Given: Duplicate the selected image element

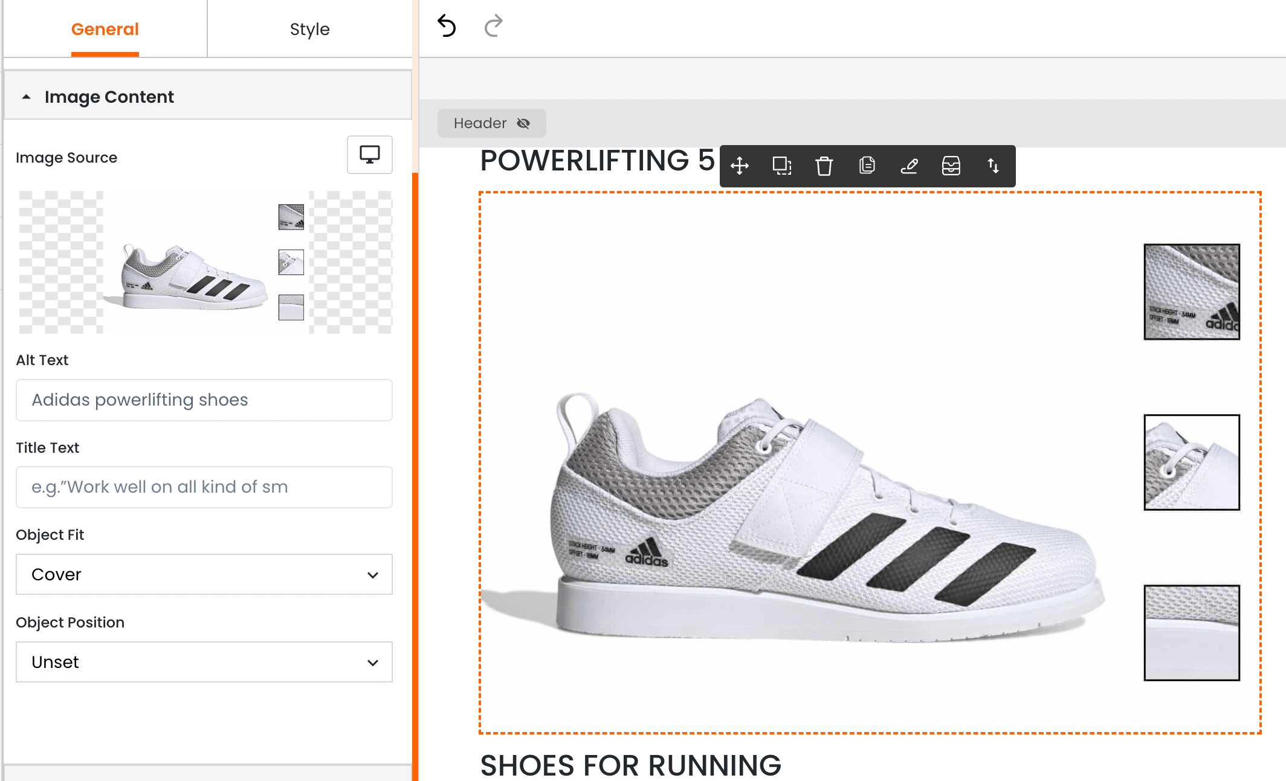Looking at the screenshot, I should [x=782, y=166].
